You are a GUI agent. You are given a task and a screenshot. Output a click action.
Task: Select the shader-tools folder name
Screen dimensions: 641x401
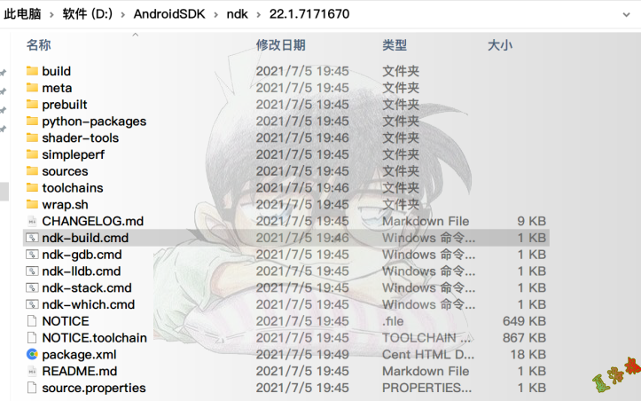pos(80,138)
